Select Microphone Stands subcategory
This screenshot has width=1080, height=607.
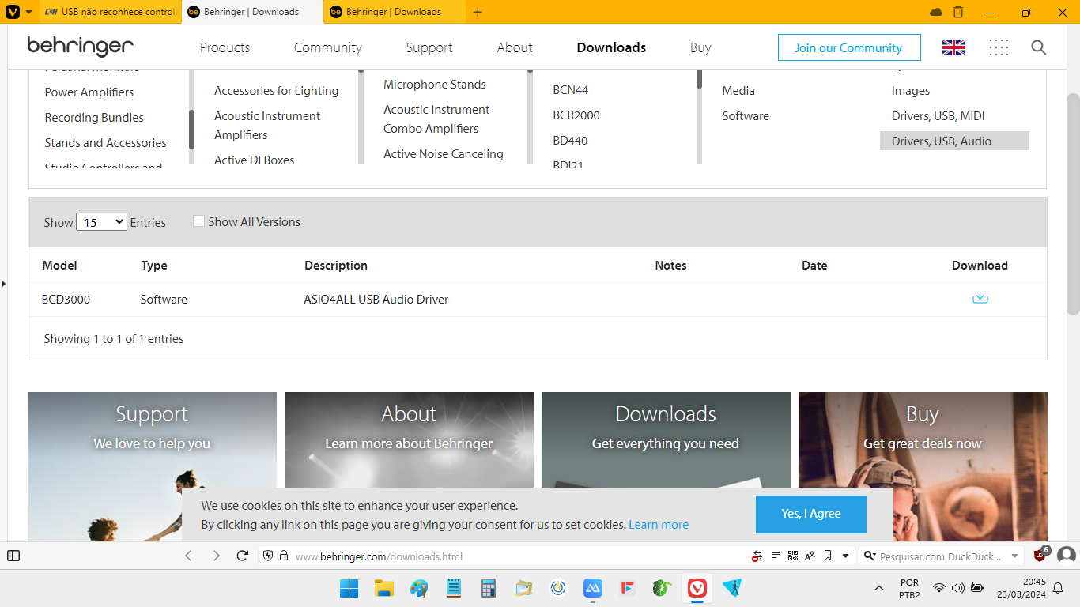pos(435,84)
